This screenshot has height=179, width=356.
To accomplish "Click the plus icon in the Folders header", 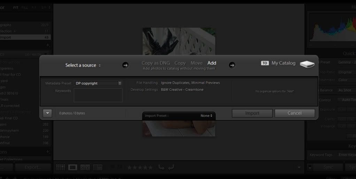I will tap(48, 45).
